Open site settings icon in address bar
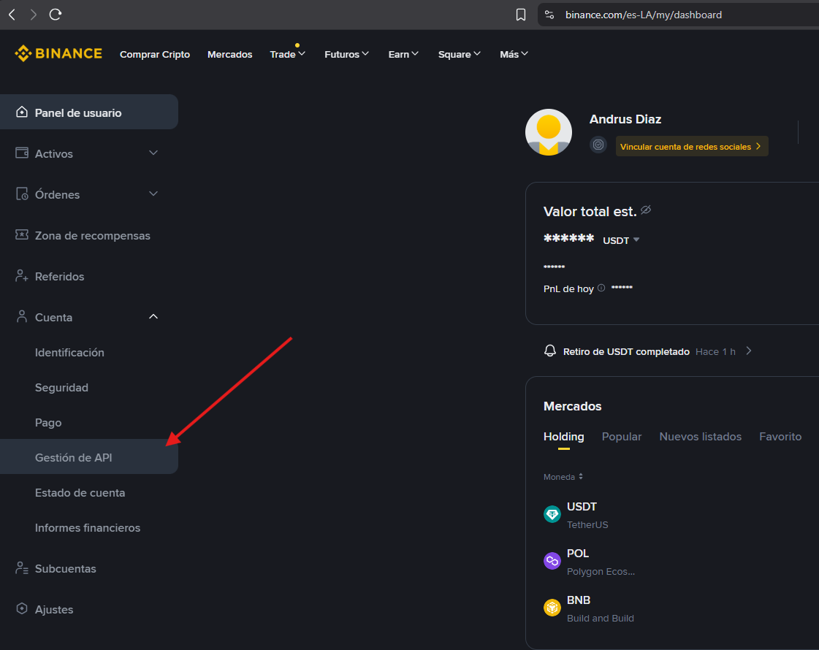This screenshot has height=650, width=819. (549, 15)
